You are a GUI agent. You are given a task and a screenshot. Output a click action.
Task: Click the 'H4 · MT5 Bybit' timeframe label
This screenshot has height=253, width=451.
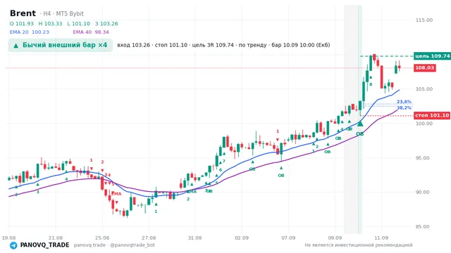(63, 13)
